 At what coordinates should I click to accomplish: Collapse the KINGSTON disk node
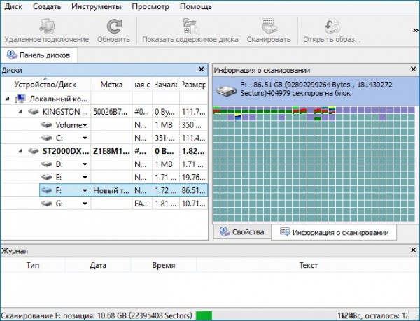(x=20, y=112)
